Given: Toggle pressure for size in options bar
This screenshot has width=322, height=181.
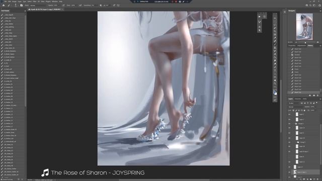Looking at the screenshot, I should click(114, 6).
